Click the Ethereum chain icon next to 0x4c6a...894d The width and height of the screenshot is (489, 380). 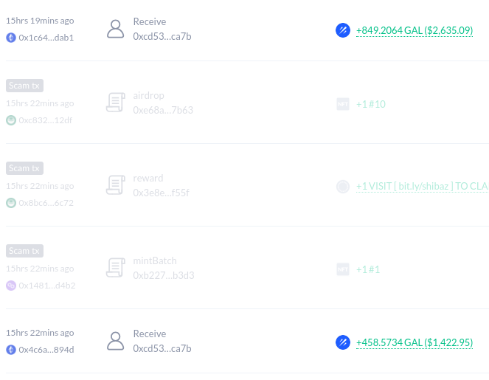[11, 350]
